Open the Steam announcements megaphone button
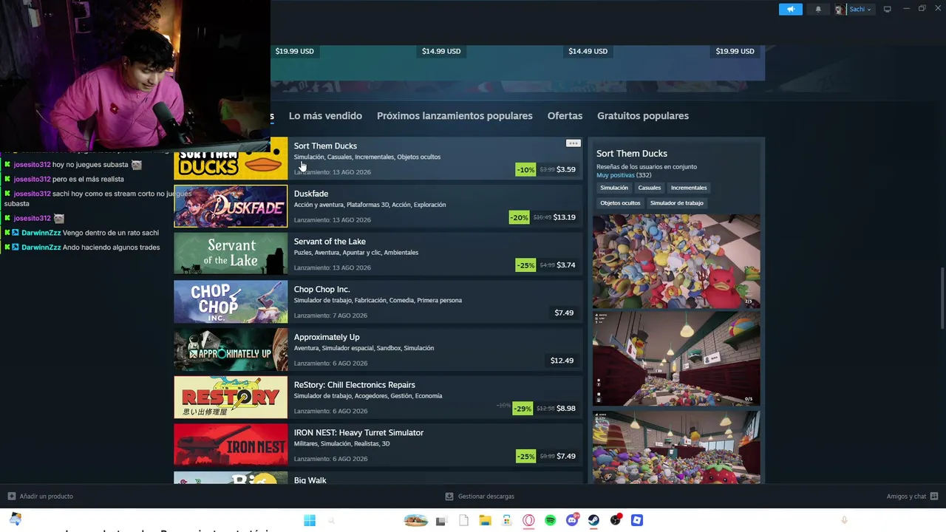 (790, 10)
